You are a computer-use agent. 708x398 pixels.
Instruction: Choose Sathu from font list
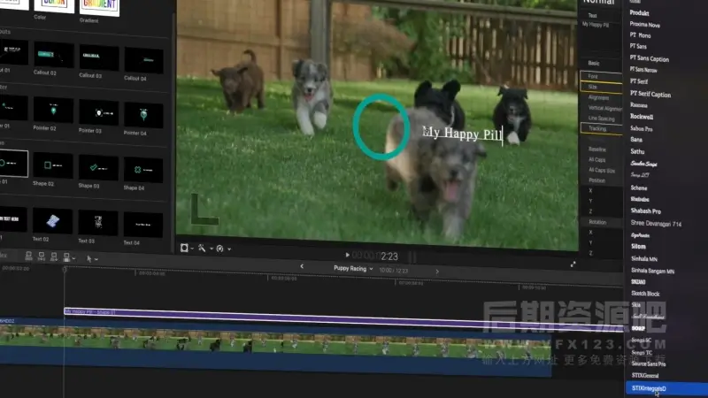(637, 151)
